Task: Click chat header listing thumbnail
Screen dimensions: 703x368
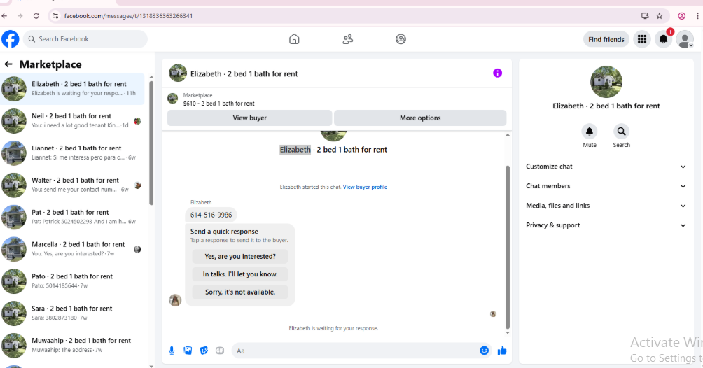Action: 178,73
